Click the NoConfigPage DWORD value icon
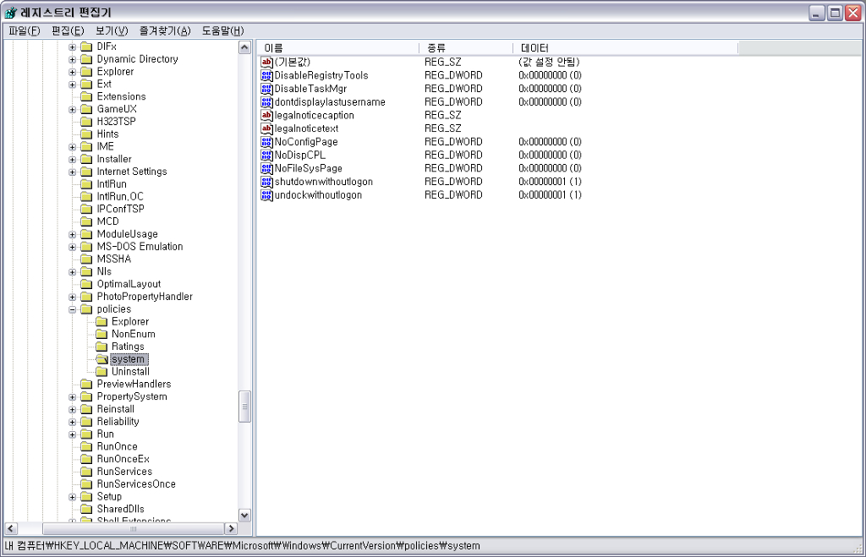The image size is (866, 557). coord(266,142)
